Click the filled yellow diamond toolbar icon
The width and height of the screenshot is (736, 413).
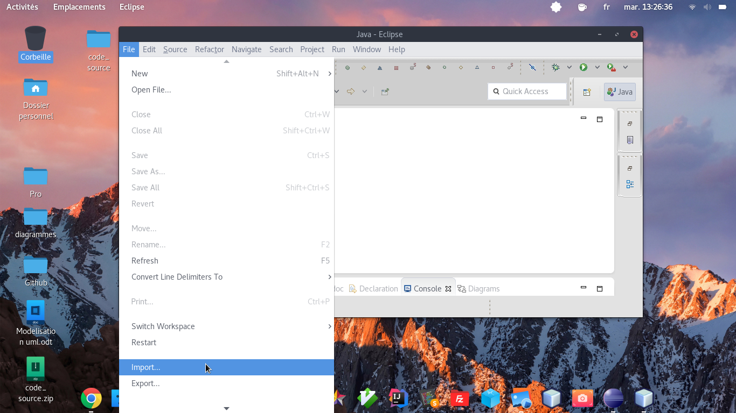point(364,68)
